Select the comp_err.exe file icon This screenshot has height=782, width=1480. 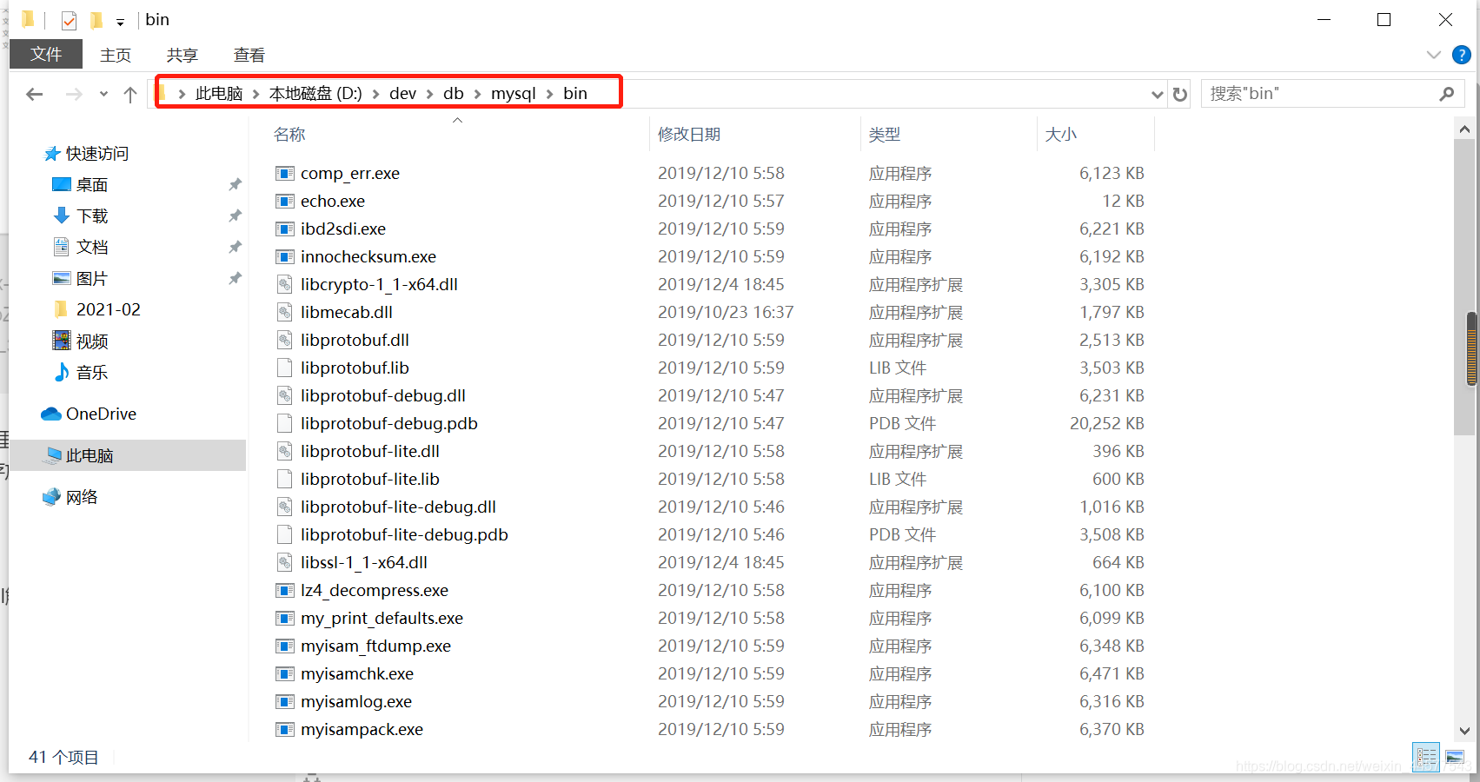(284, 173)
